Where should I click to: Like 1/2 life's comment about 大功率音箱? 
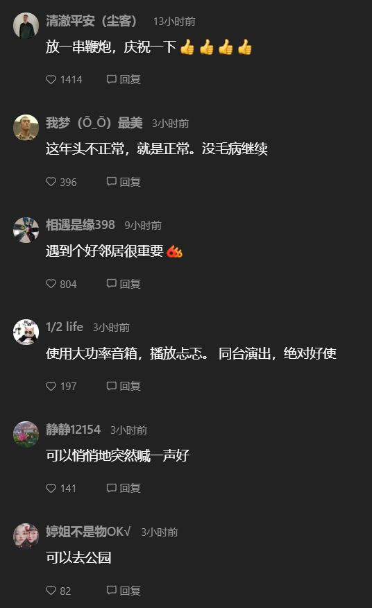51,386
